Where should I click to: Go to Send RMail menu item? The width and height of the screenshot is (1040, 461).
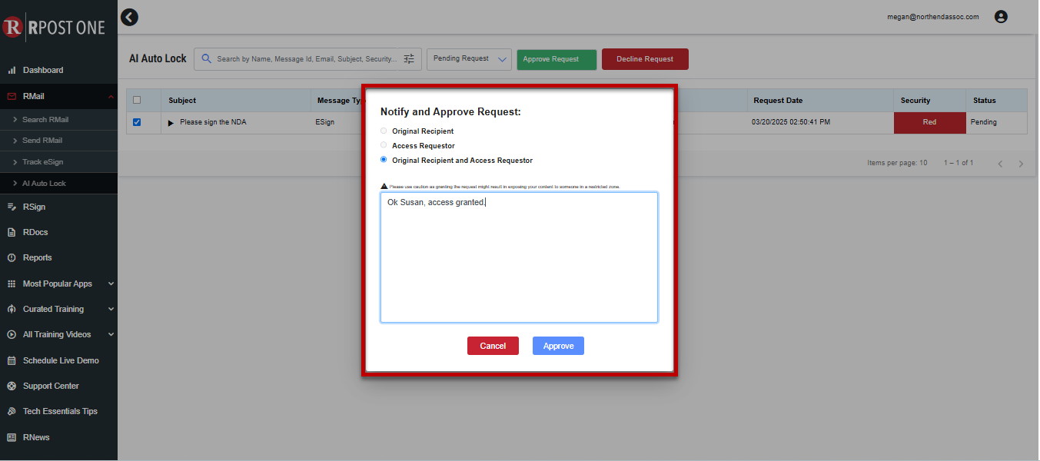tap(42, 141)
